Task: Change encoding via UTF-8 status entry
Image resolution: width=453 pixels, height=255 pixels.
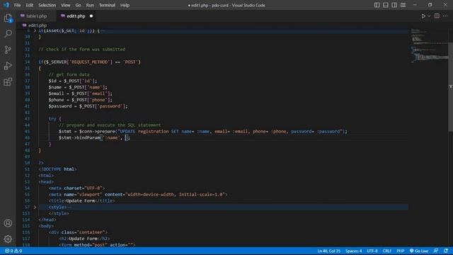Action: (372, 251)
